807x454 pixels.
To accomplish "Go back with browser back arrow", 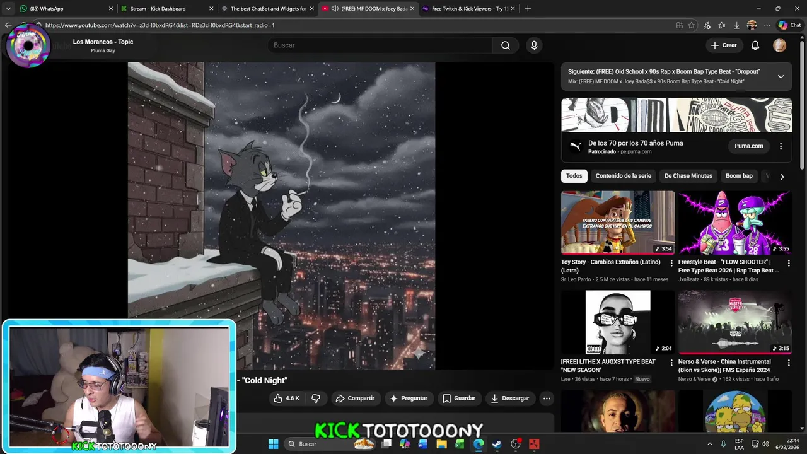I will [x=8, y=25].
